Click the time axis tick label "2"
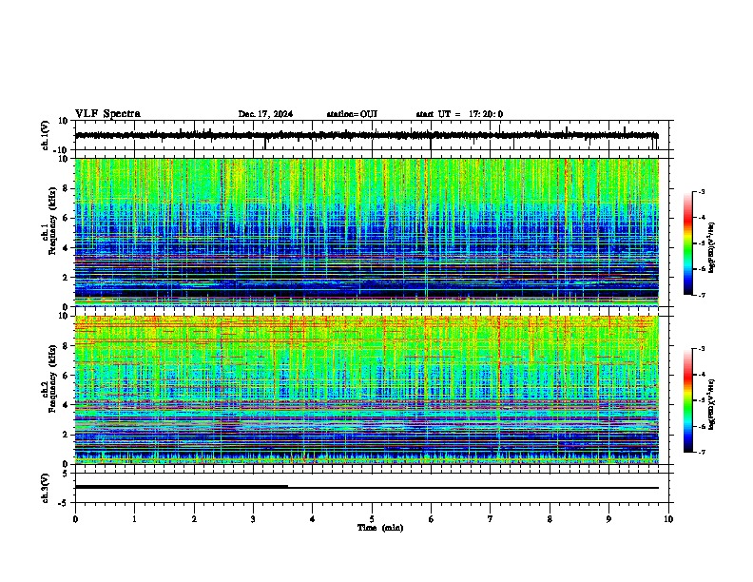 pyautogui.click(x=194, y=519)
